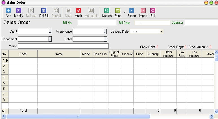The image size is (218, 119).
Task: Open Client lookup ellipsis button
Action: pyautogui.click(x=50, y=32)
